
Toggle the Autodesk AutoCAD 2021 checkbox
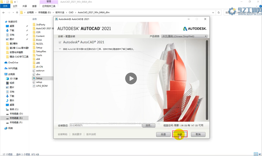tap(60, 42)
